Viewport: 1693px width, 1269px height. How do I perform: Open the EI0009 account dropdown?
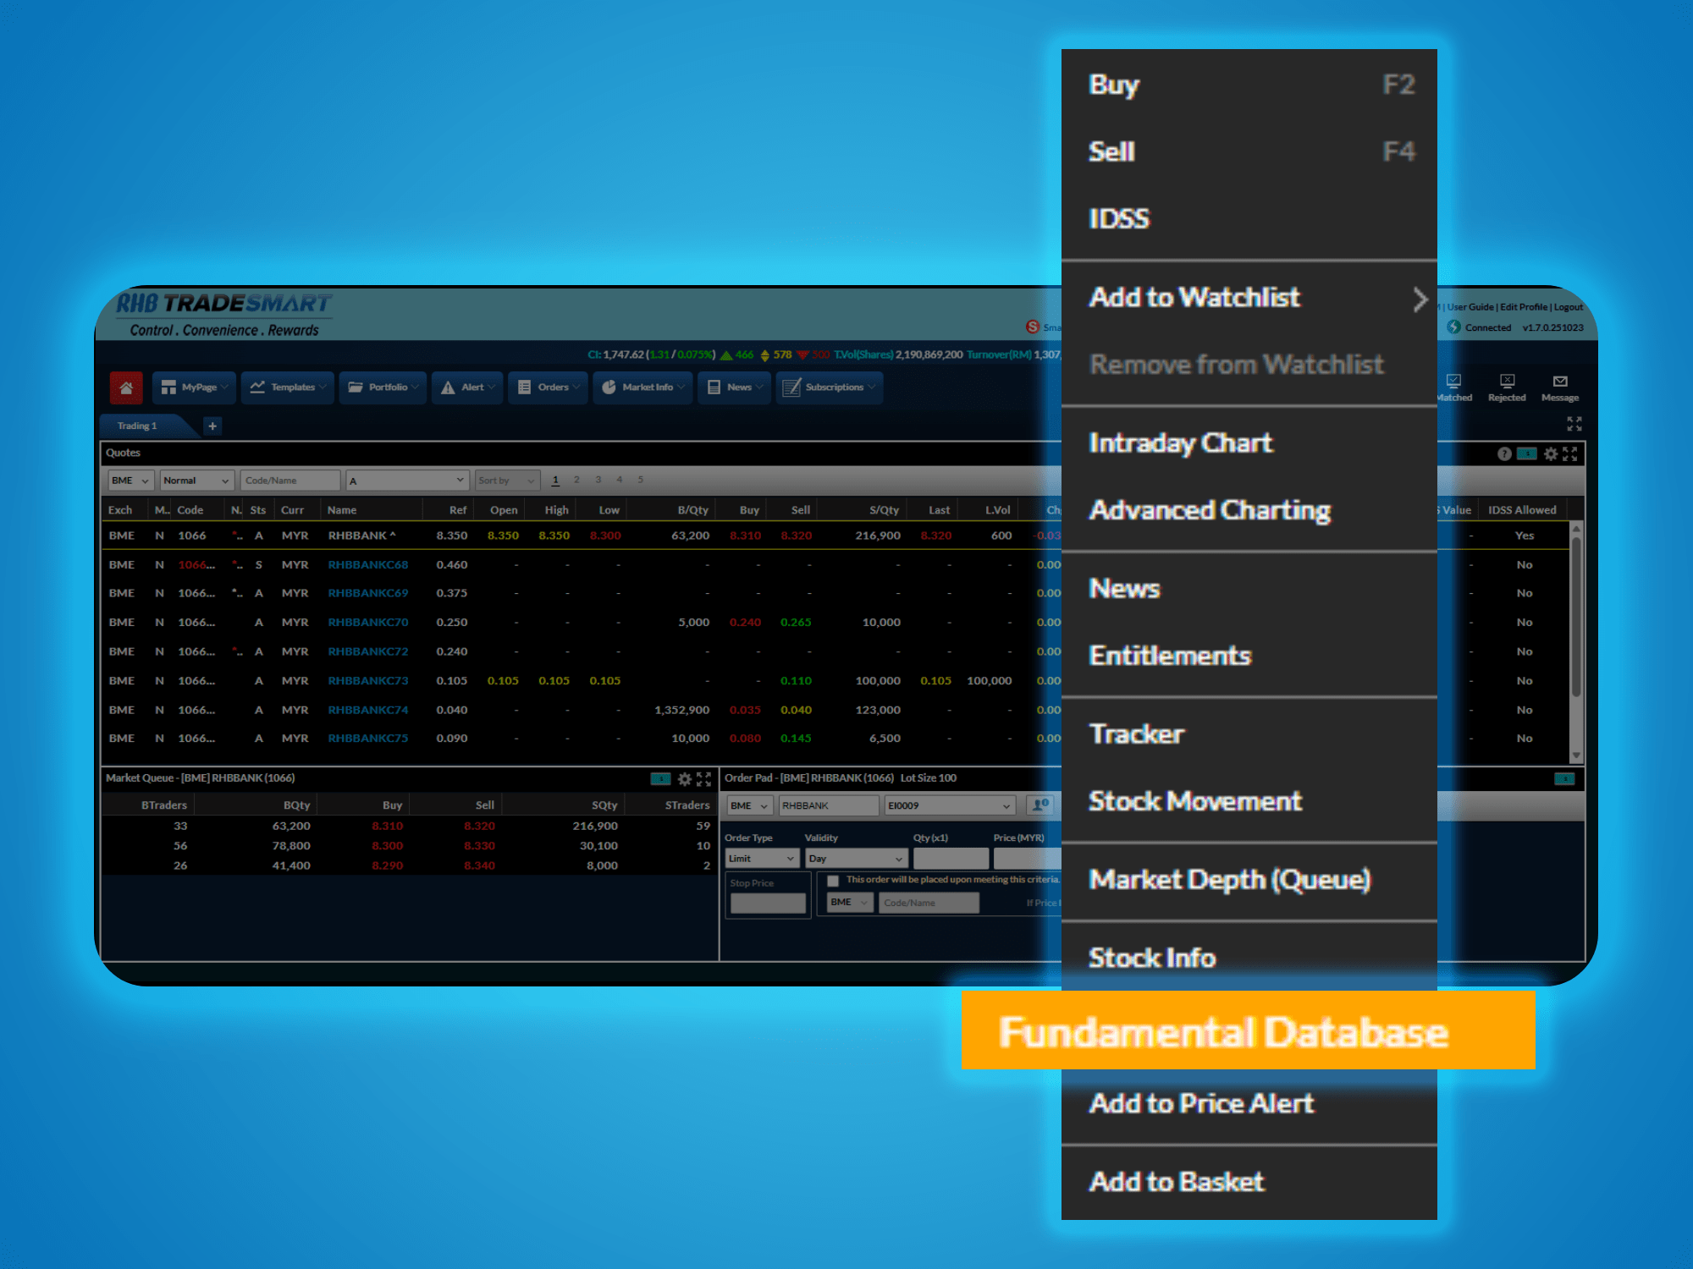950,805
